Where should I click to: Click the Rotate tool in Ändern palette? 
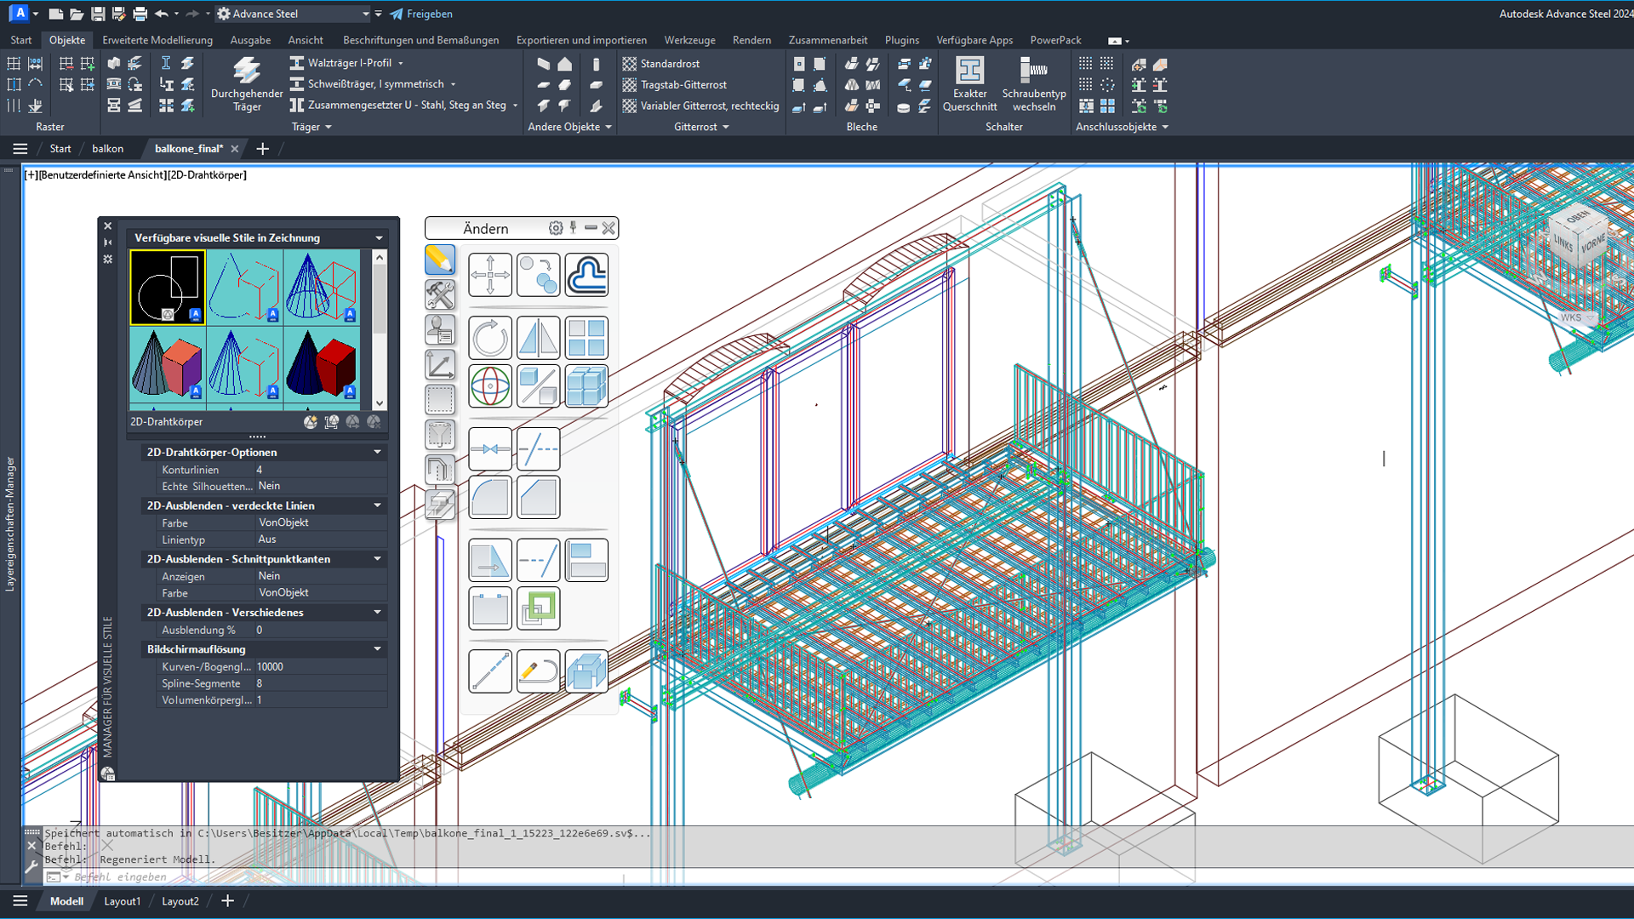490,338
